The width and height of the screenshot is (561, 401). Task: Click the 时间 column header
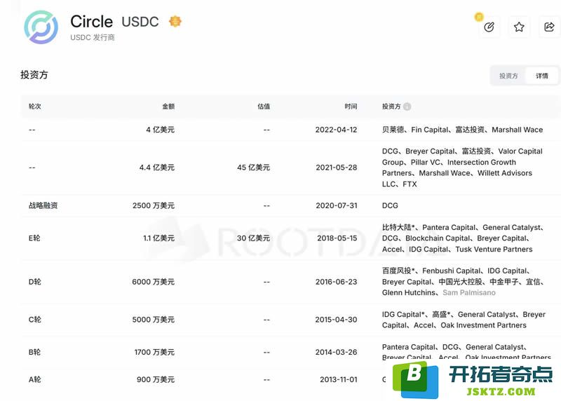[x=351, y=107]
